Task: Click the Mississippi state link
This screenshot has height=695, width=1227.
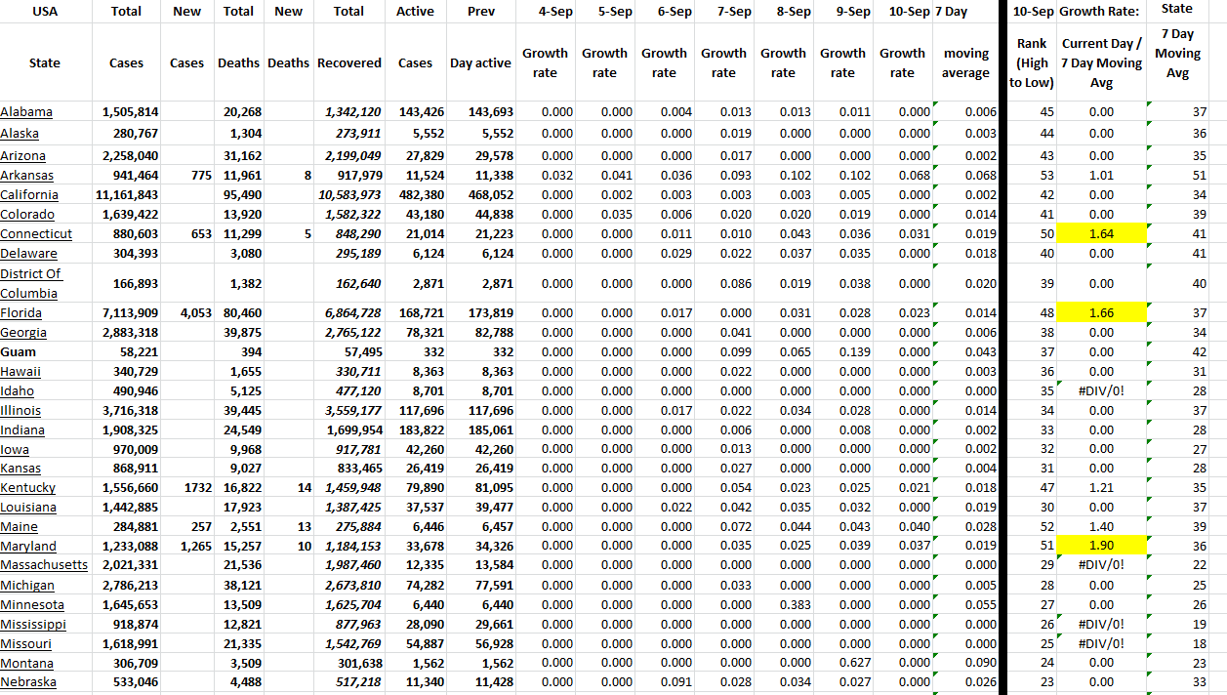Action: 33,624
